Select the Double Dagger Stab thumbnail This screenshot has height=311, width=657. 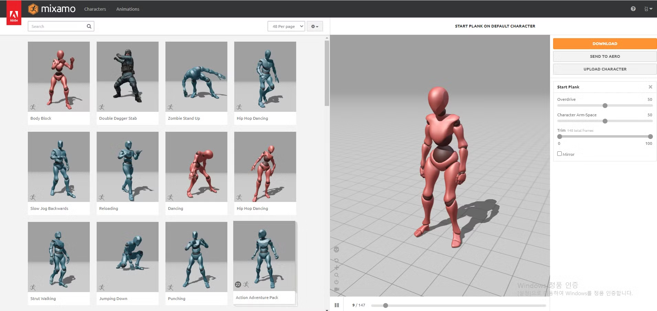coord(128,77)
